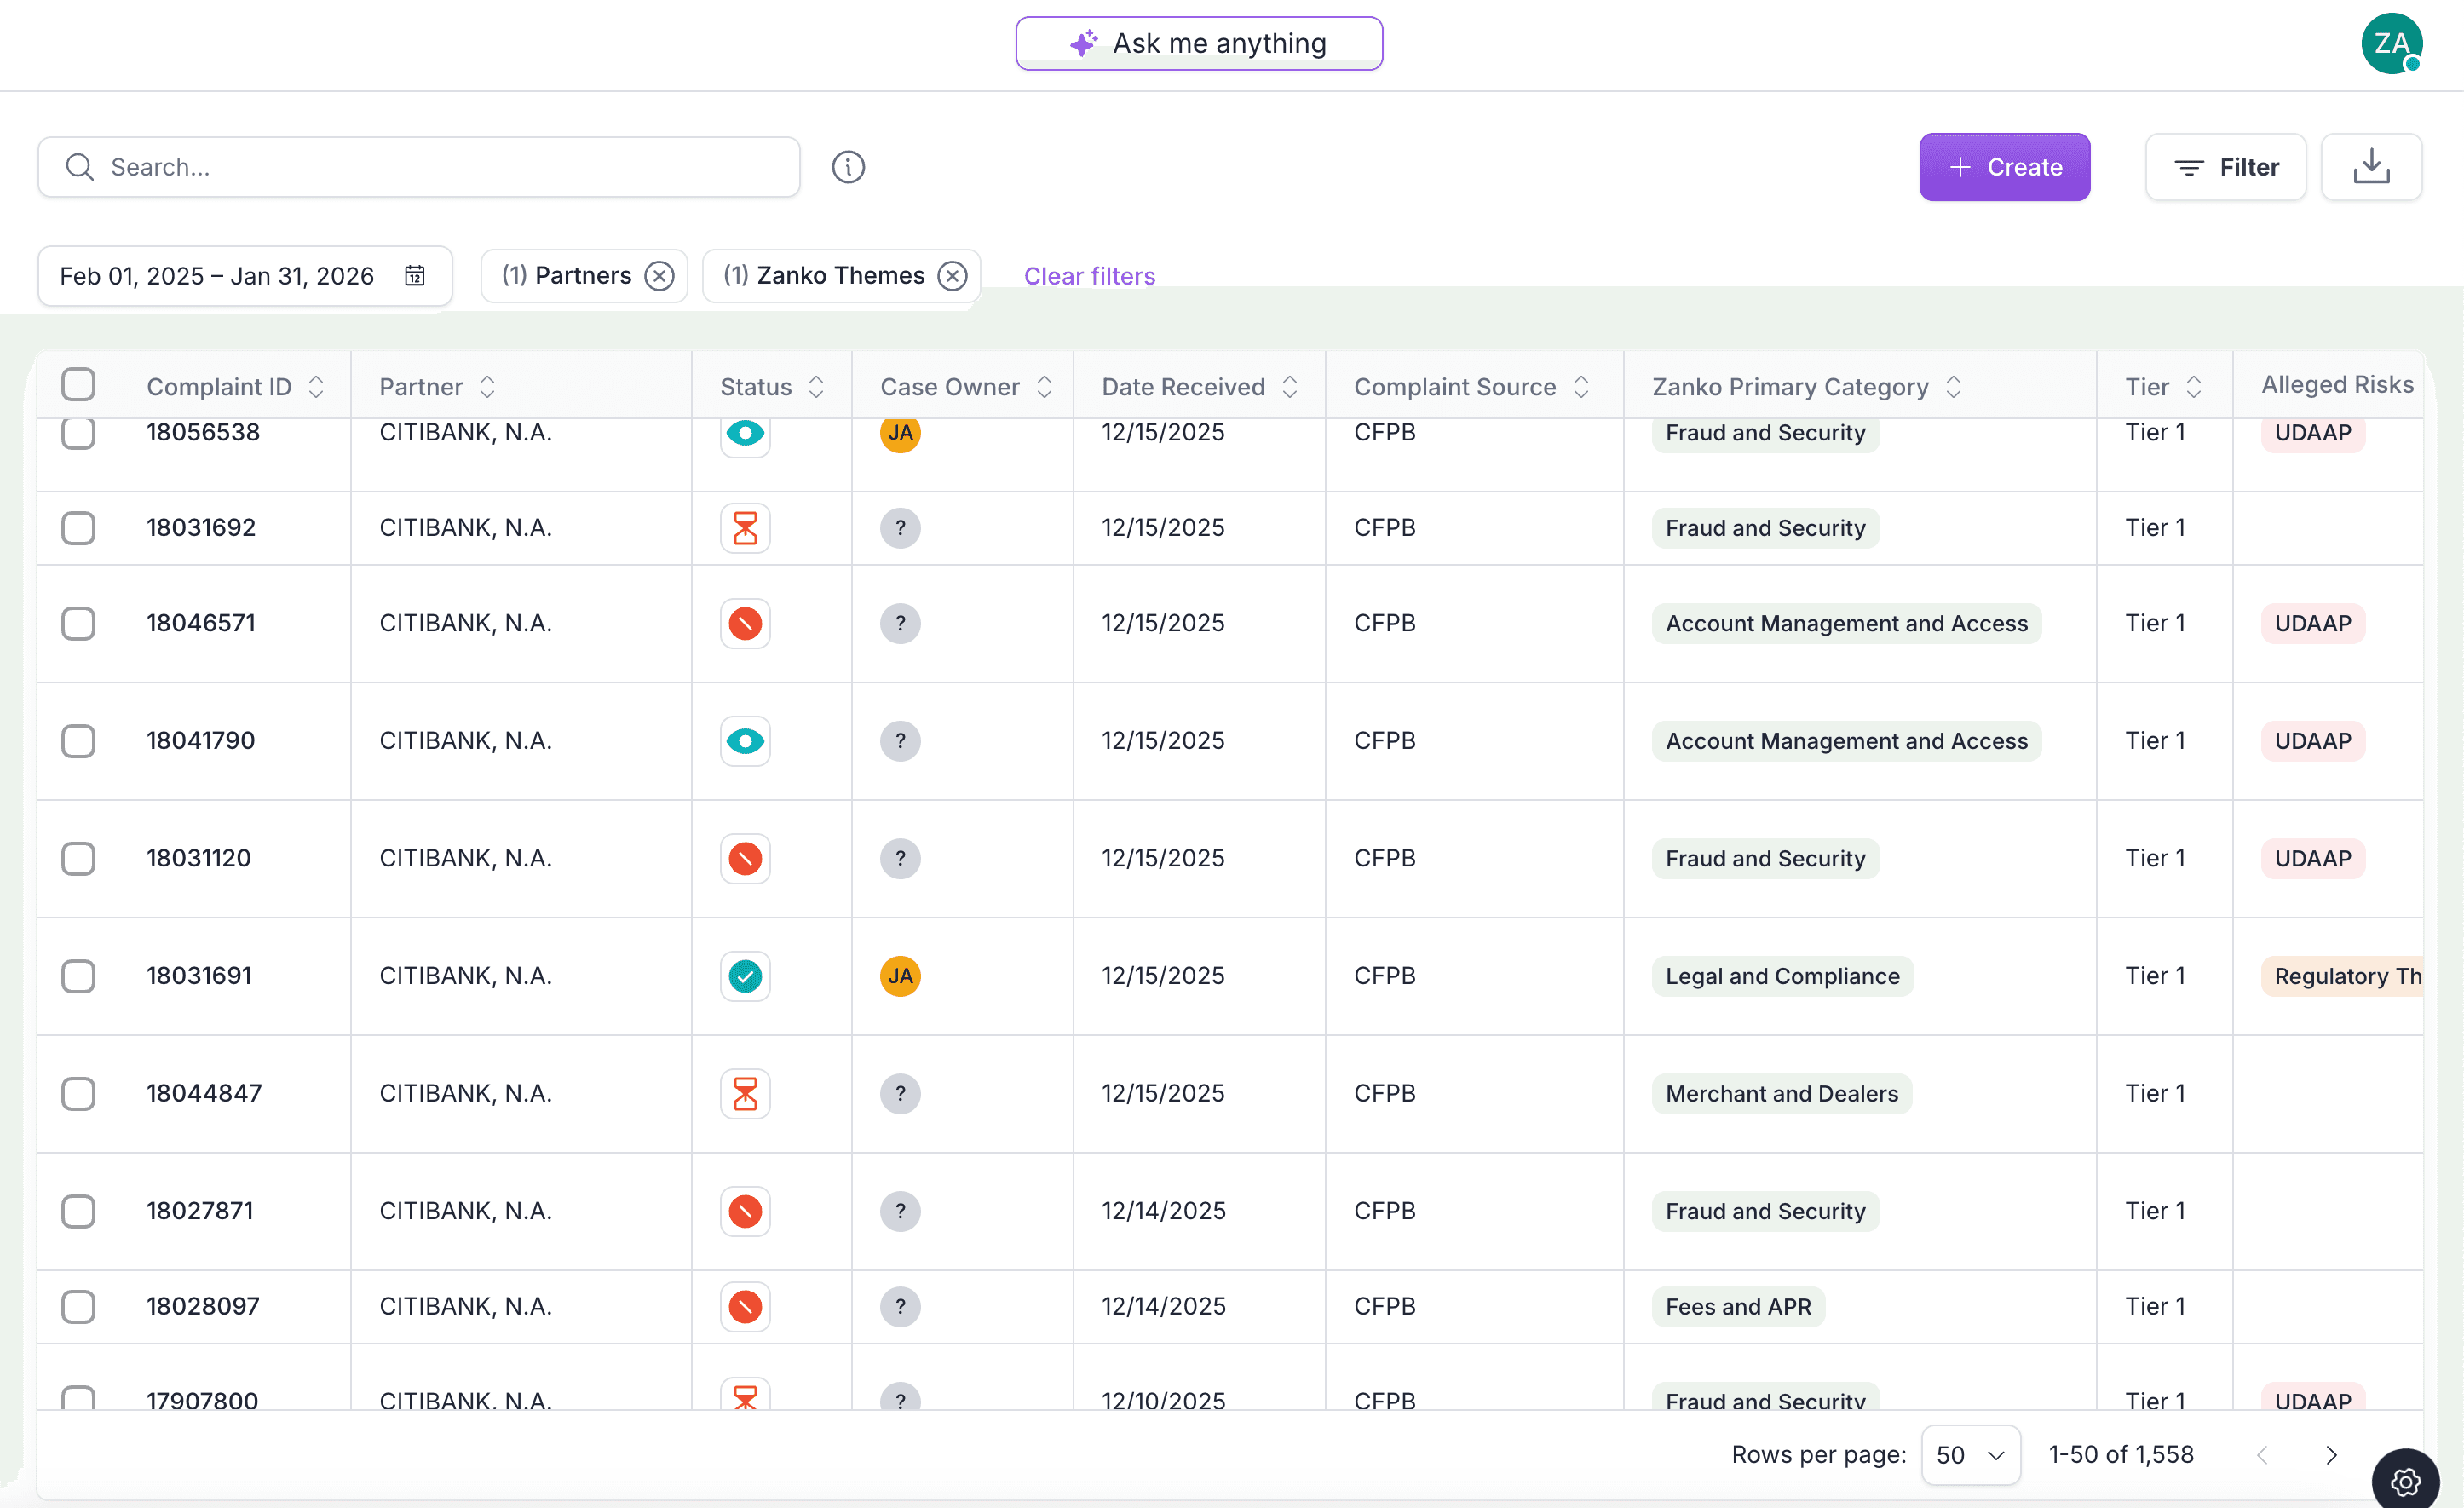Click the teal eye status icon for complaint 18056538
The width and height of the screenshot is (2464, 1508).
[x=745, y=434]
